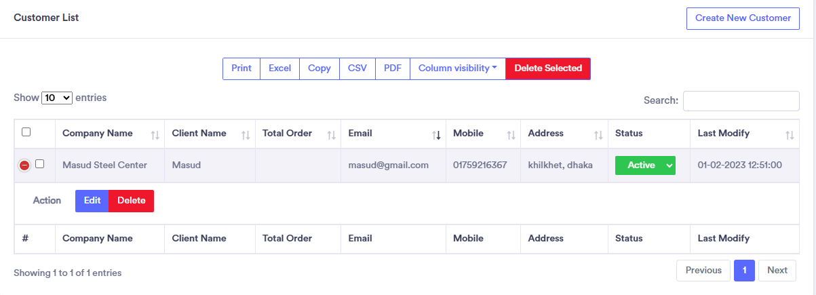816x295 pixels.
Task: Sort customers by Mobile column
Action: [511, 136]
